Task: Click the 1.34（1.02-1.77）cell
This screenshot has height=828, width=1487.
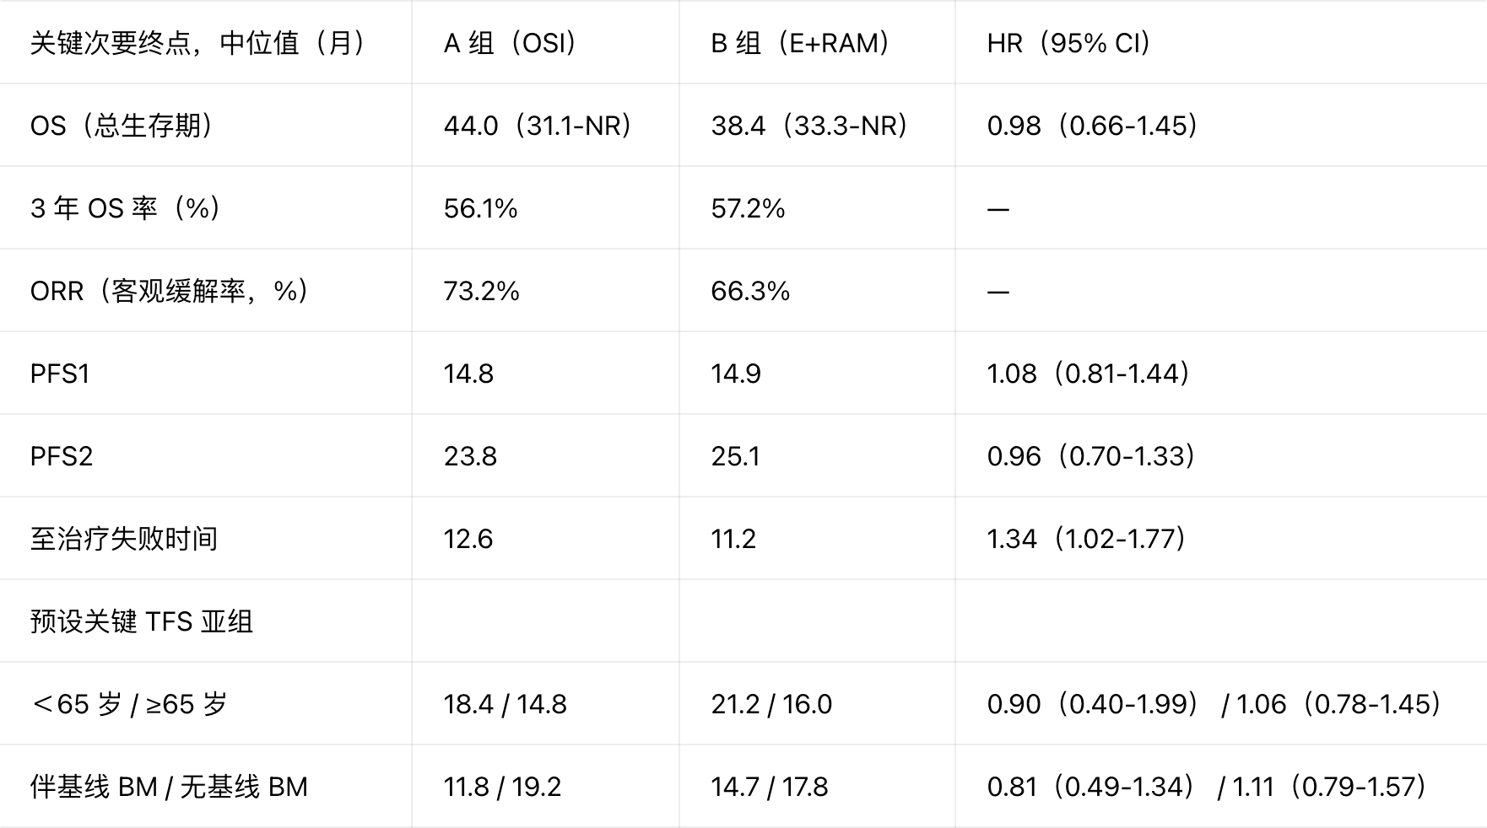Action: tap(1087, 539)
